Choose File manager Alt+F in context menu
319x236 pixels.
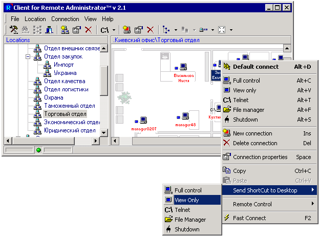pyautogui.click(x=269, y=110)
